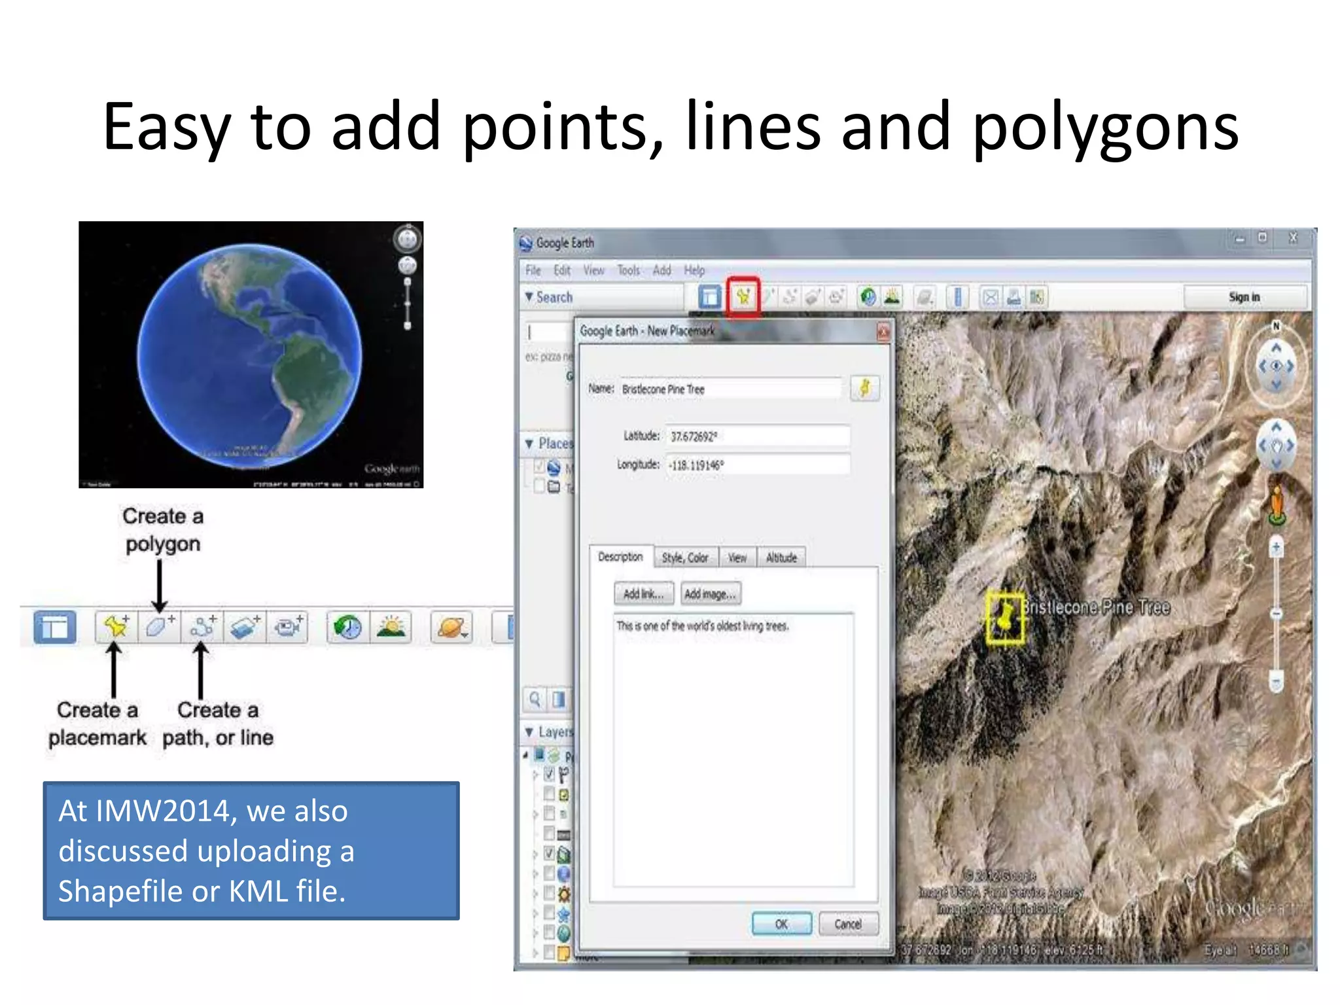Click the Hide Sidebar icon in Google Earth window
The height and width of the screenshot is (1005, 1340).
point(709,298)
